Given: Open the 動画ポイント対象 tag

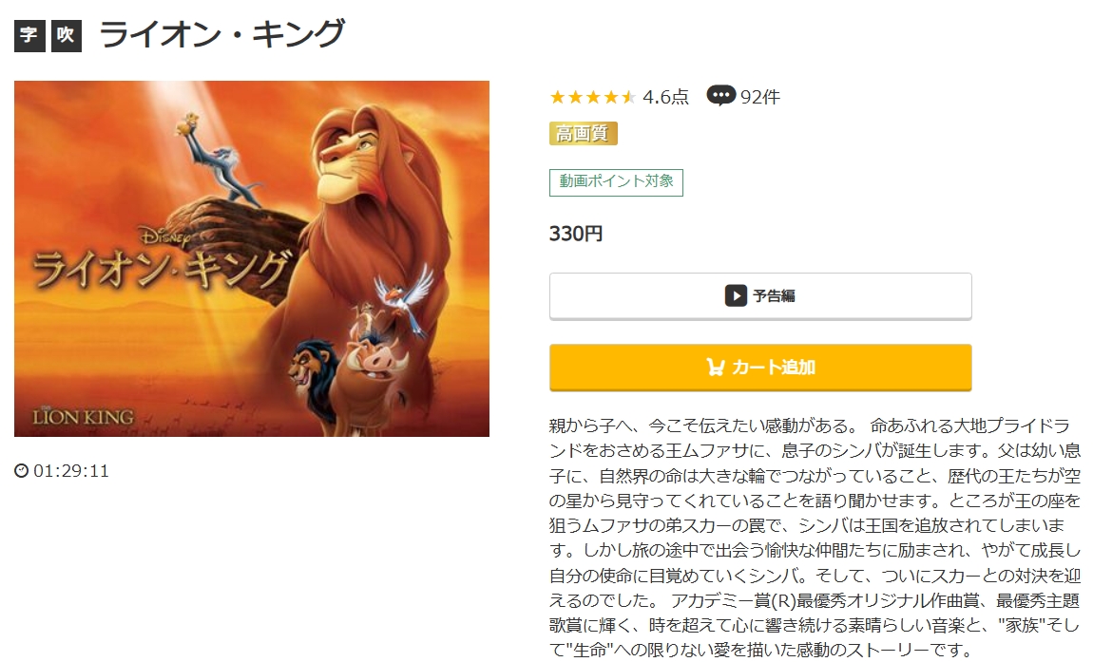Looking at the screenshot, I should click(616, 182).
